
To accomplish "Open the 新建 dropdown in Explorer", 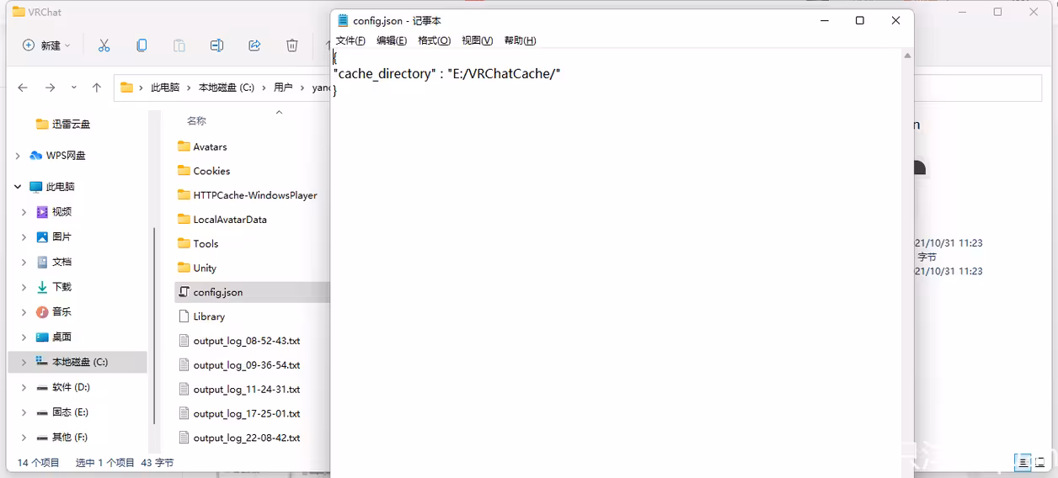I will (x=46, y=45).
